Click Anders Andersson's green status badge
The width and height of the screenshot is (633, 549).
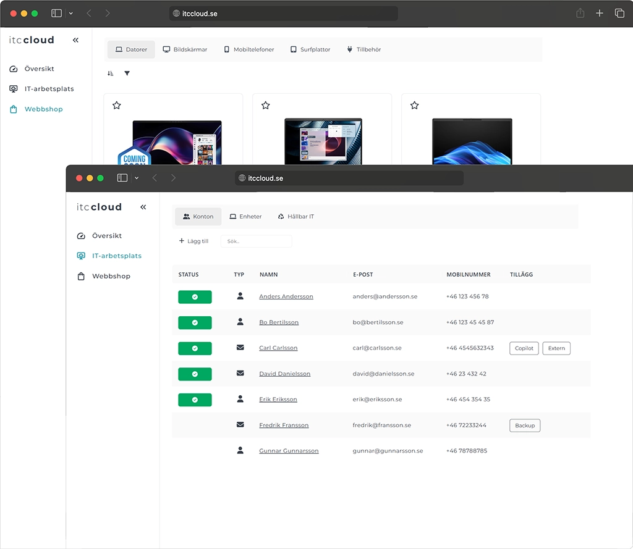tap(195, 297)
